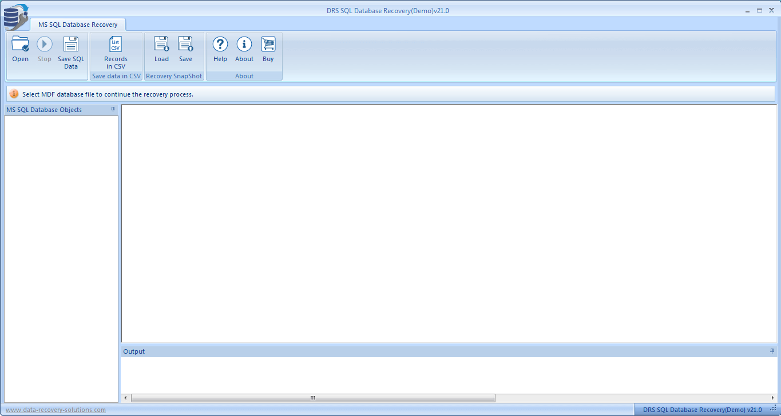781x416 pixels.
Task: Click the Buy shopping cart icon
Action: coord(268,50)
